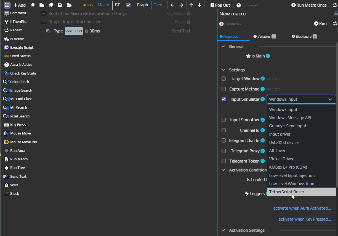Screen dimensions: 338x236
Task: Collapse the General section
Action: pos(223,47)
